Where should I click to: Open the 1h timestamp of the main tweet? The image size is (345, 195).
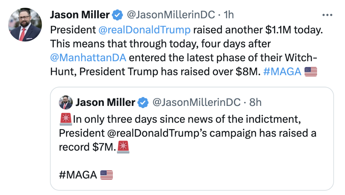229,15
